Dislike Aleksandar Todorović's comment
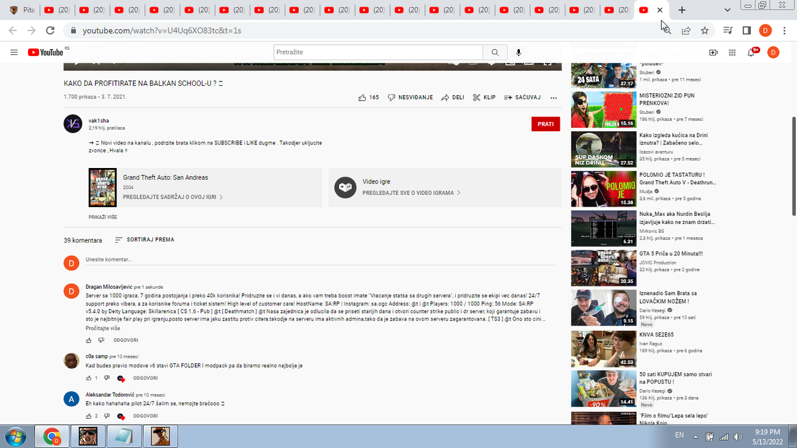The image size is (797, 448). pyautogui.click(x=106, y=416)
